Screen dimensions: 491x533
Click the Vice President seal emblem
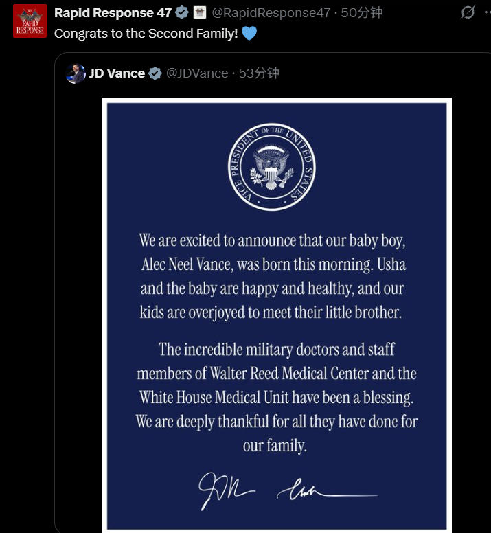tap(271, 167)
